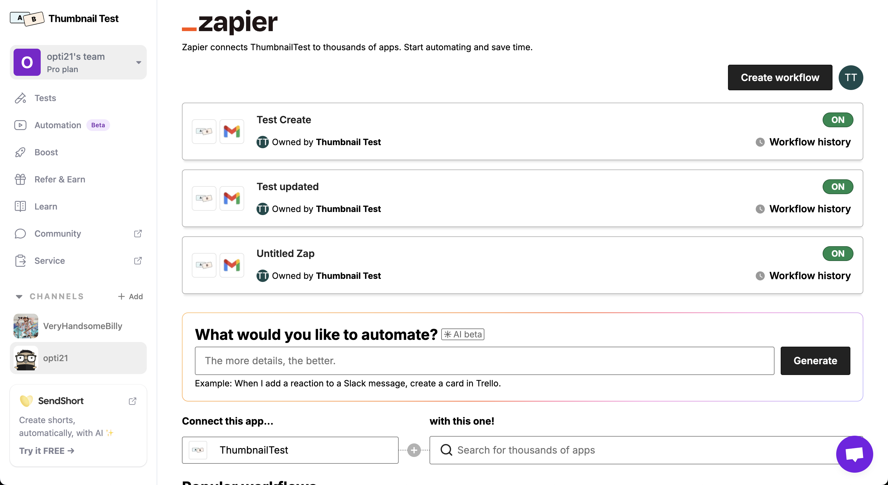This screenshot has height=485, width=888.
Task: Open the Boost rocket icon
Action: tap(20, 152)
